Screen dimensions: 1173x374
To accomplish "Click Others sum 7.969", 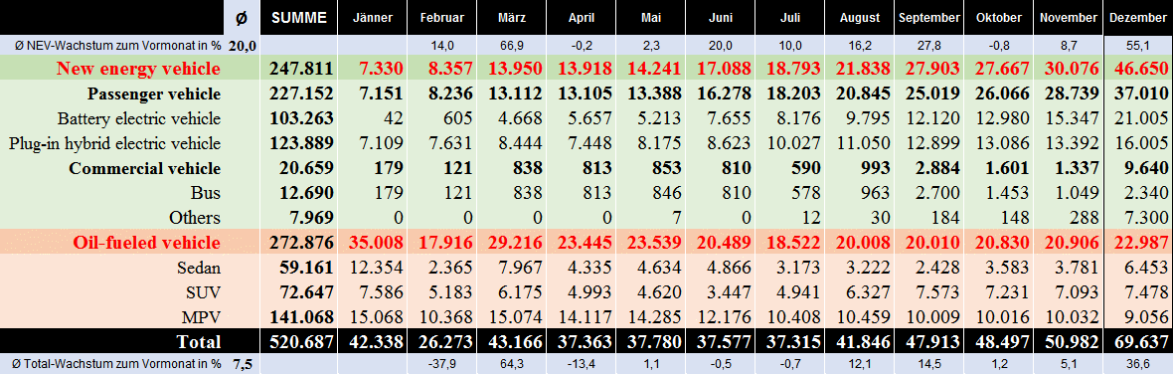I will [310, 218].
